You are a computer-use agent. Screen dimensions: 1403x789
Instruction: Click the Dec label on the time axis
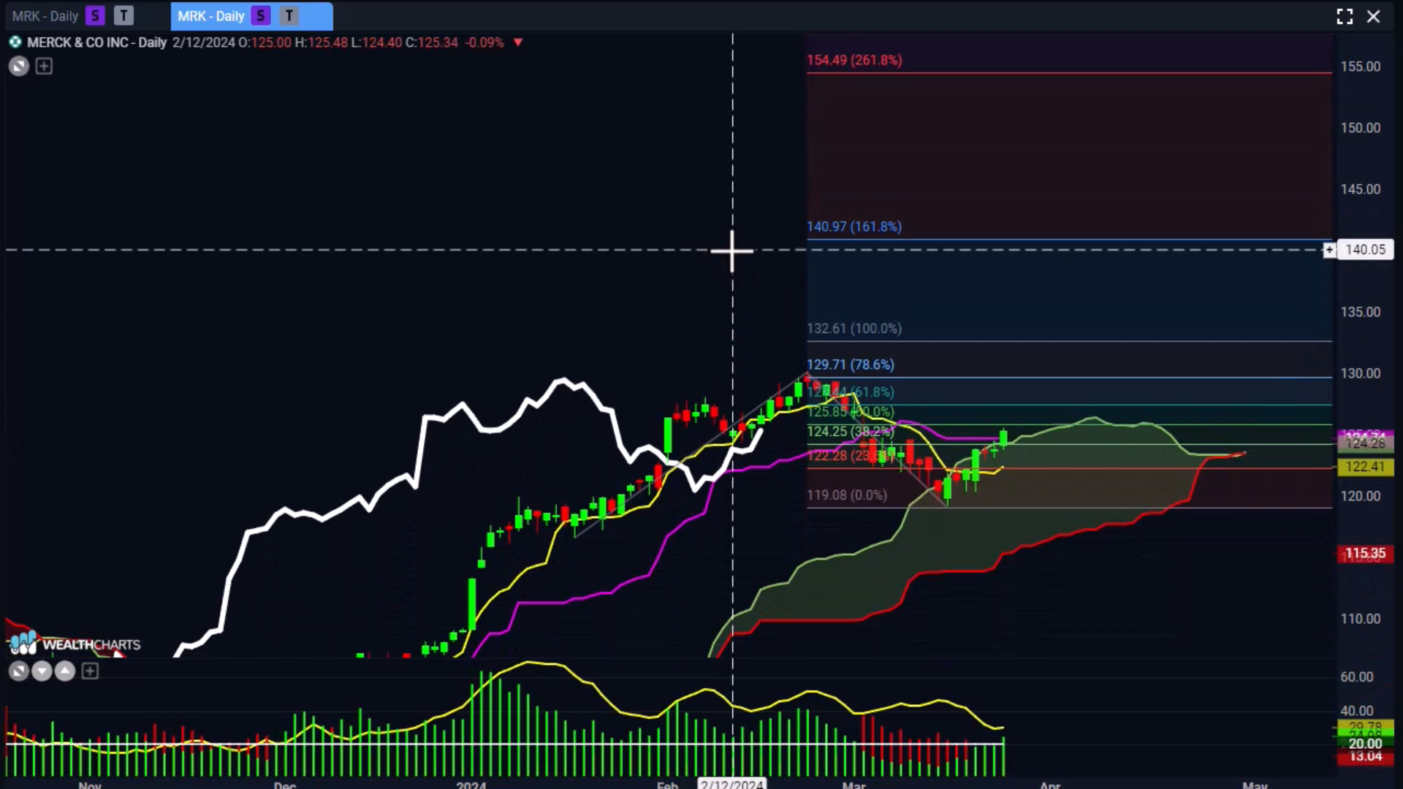[x=284, y=785]
